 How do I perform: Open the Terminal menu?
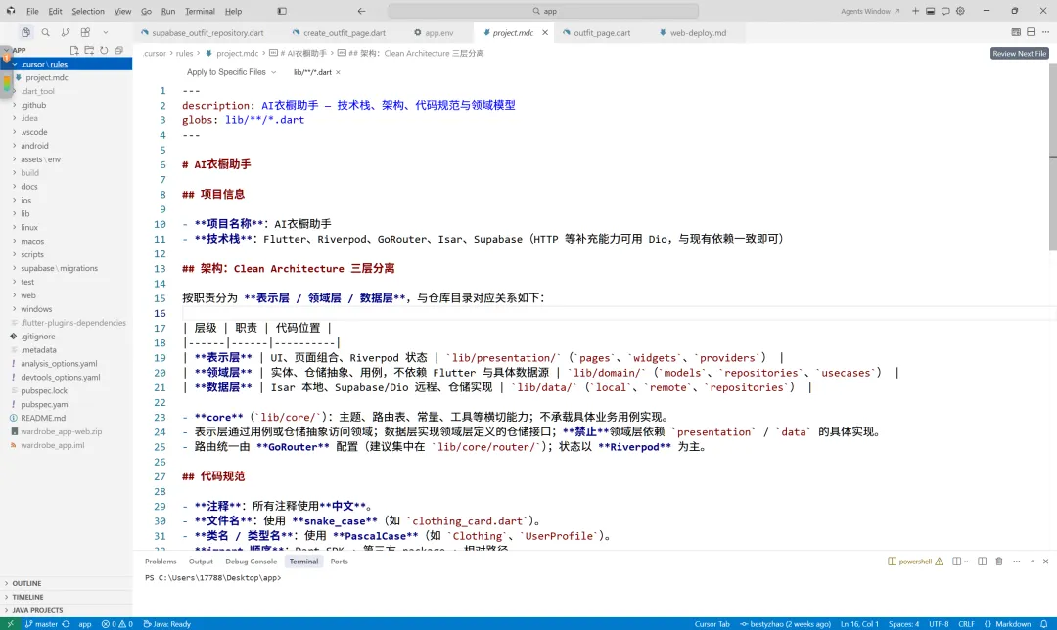(x=200, y=11)
